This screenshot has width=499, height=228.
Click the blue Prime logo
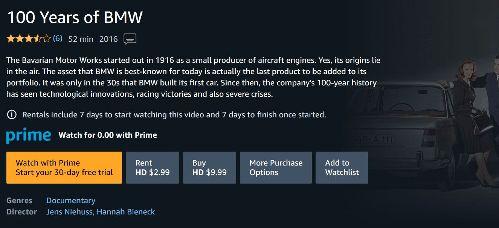coord(29,136)
